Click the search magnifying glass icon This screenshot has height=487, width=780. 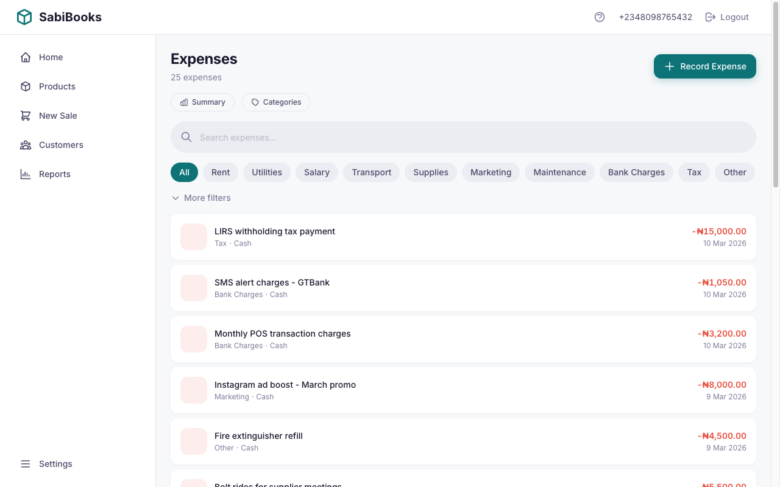coord(186,137)
